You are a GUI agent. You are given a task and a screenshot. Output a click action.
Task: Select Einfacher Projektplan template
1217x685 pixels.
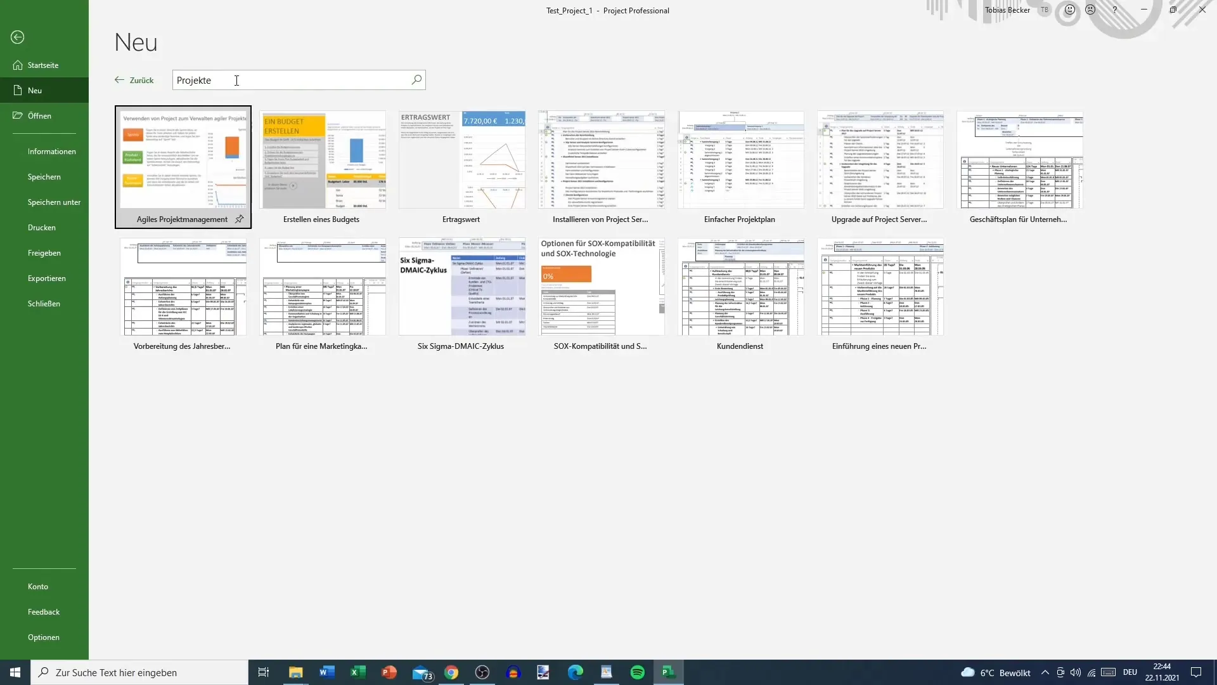point(741,159)
